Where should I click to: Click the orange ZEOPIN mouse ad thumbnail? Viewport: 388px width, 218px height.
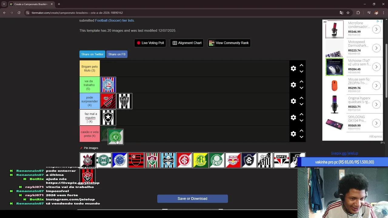coord(334,86)
